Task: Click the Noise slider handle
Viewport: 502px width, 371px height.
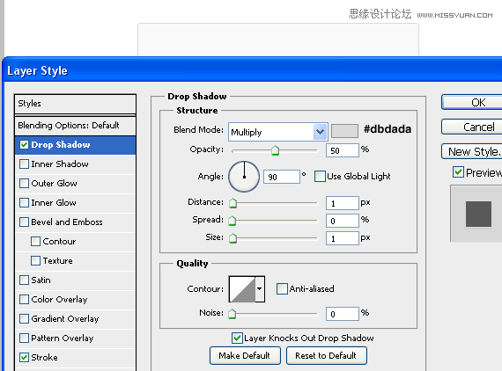Action: (233, 314)
